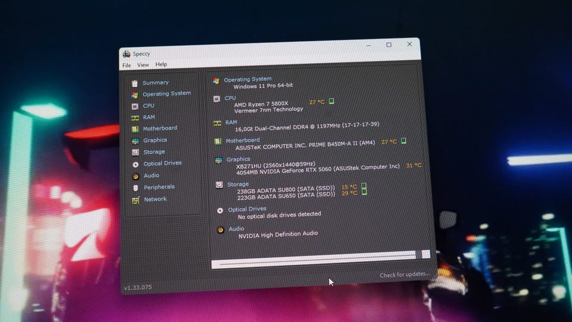Select CPU in the sidebar list
The image size is (572, 322).
coord(148,106)
